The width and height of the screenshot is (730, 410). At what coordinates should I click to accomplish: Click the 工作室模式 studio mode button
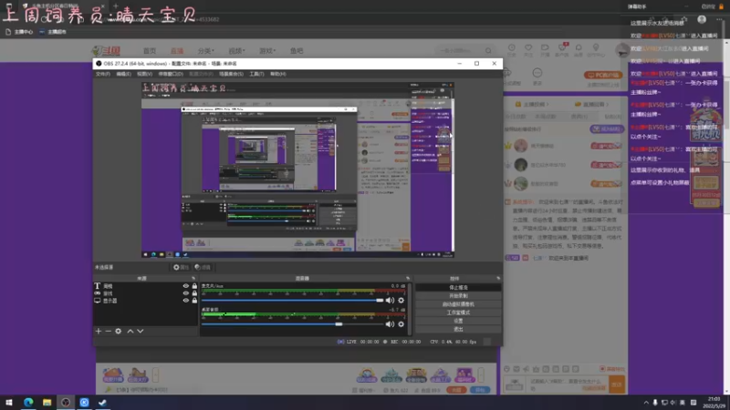458,313
